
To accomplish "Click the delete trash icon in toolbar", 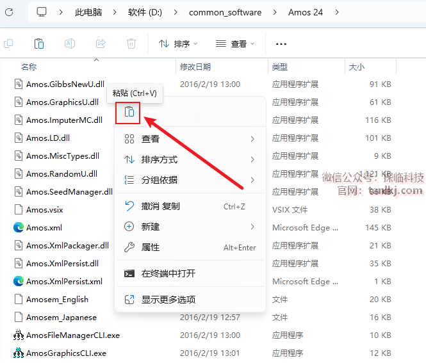I will click(131, 44).
